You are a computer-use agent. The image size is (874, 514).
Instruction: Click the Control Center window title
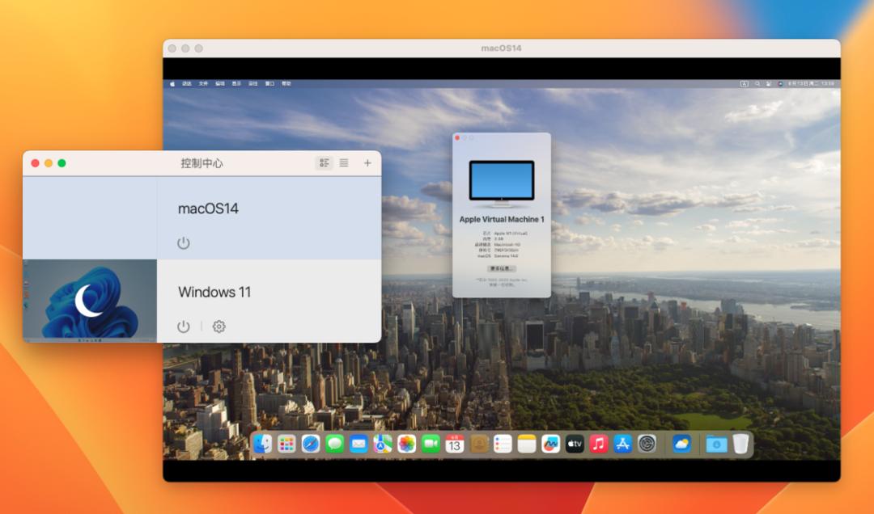[202, 163]
